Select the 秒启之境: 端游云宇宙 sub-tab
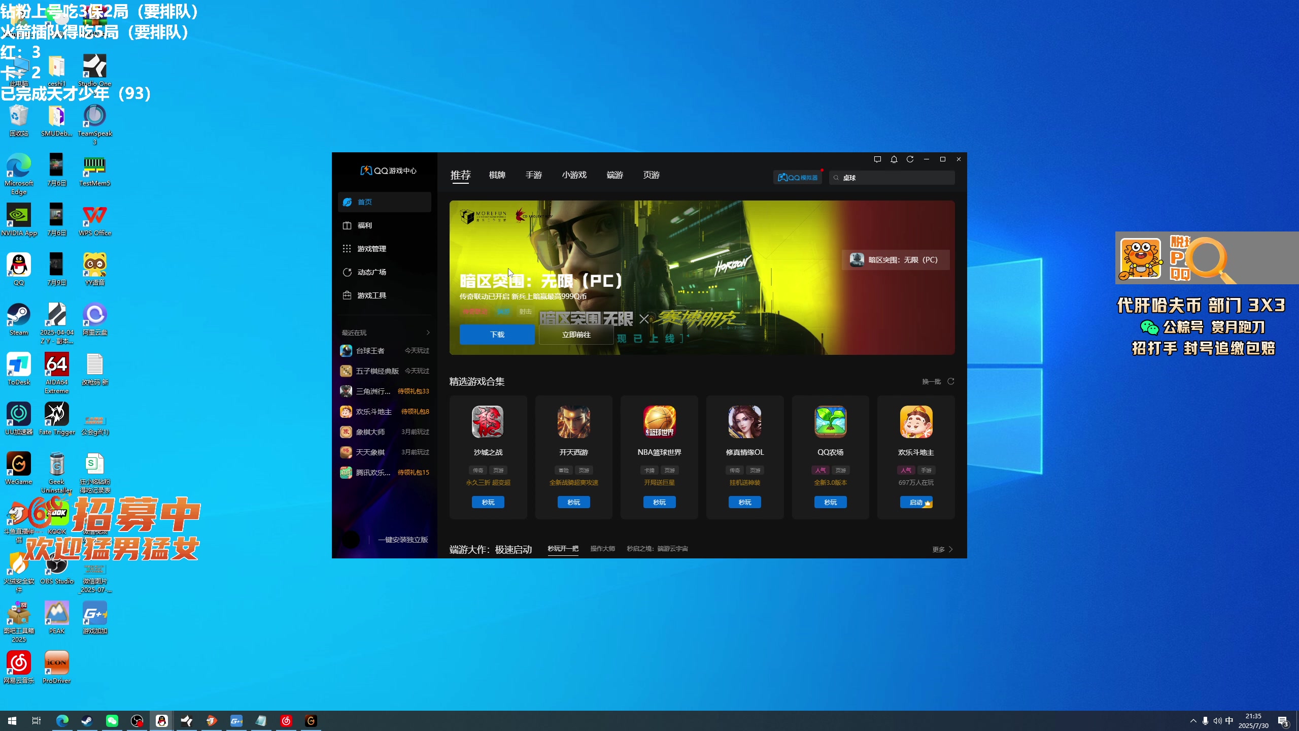 click(657, 549)
